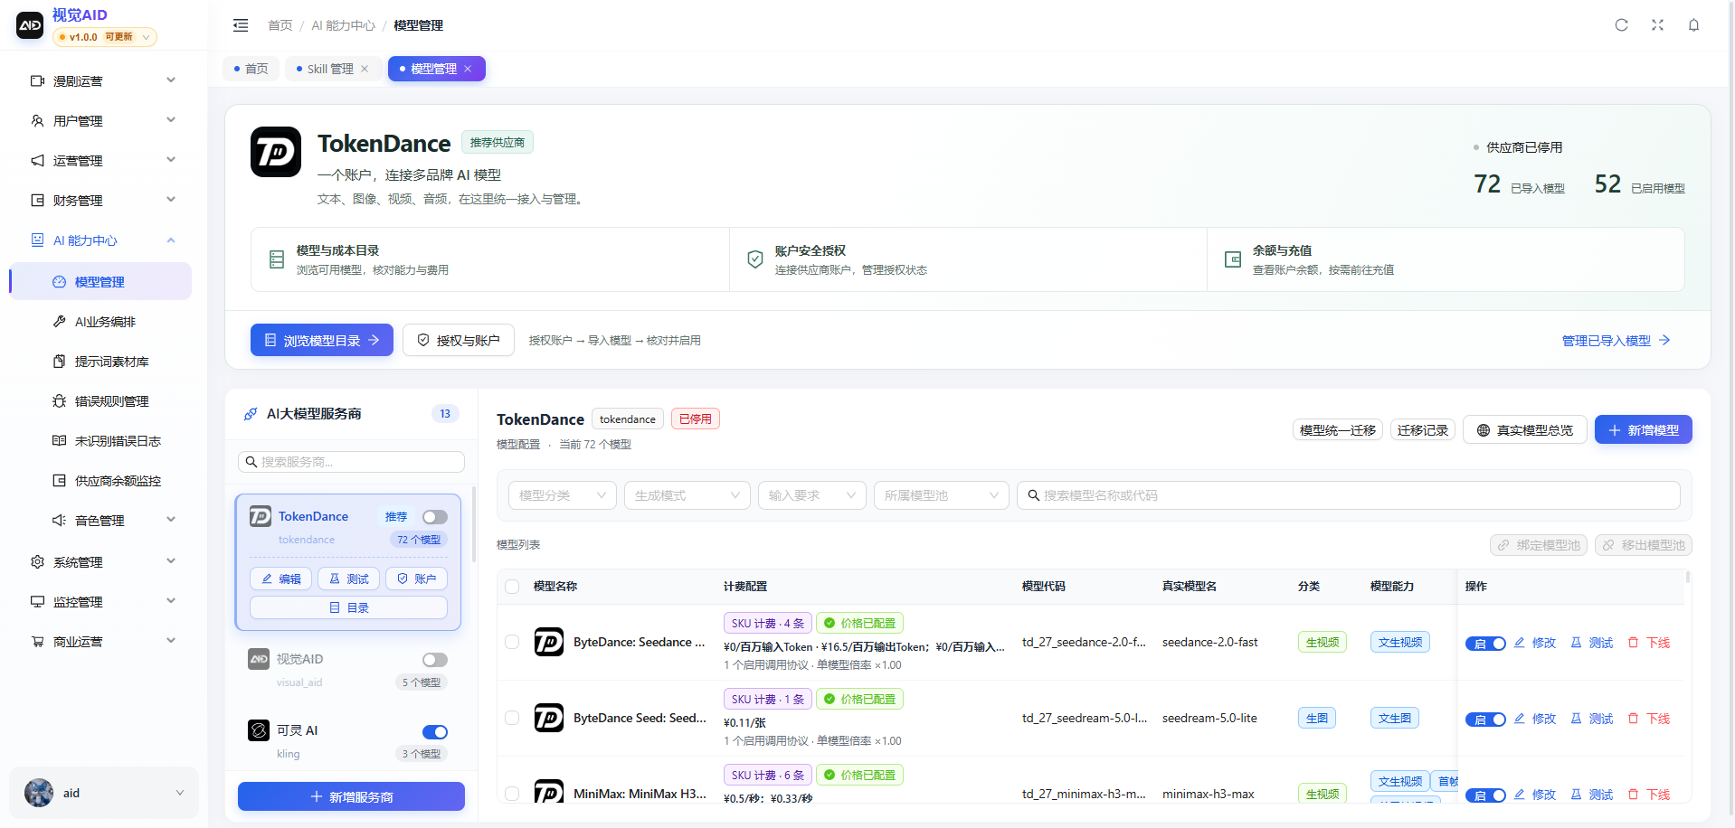The height and width of the screenshot is (828, 1735).
Task: Click the 视觉AID provider logo in list
Action: coord(259,659)
